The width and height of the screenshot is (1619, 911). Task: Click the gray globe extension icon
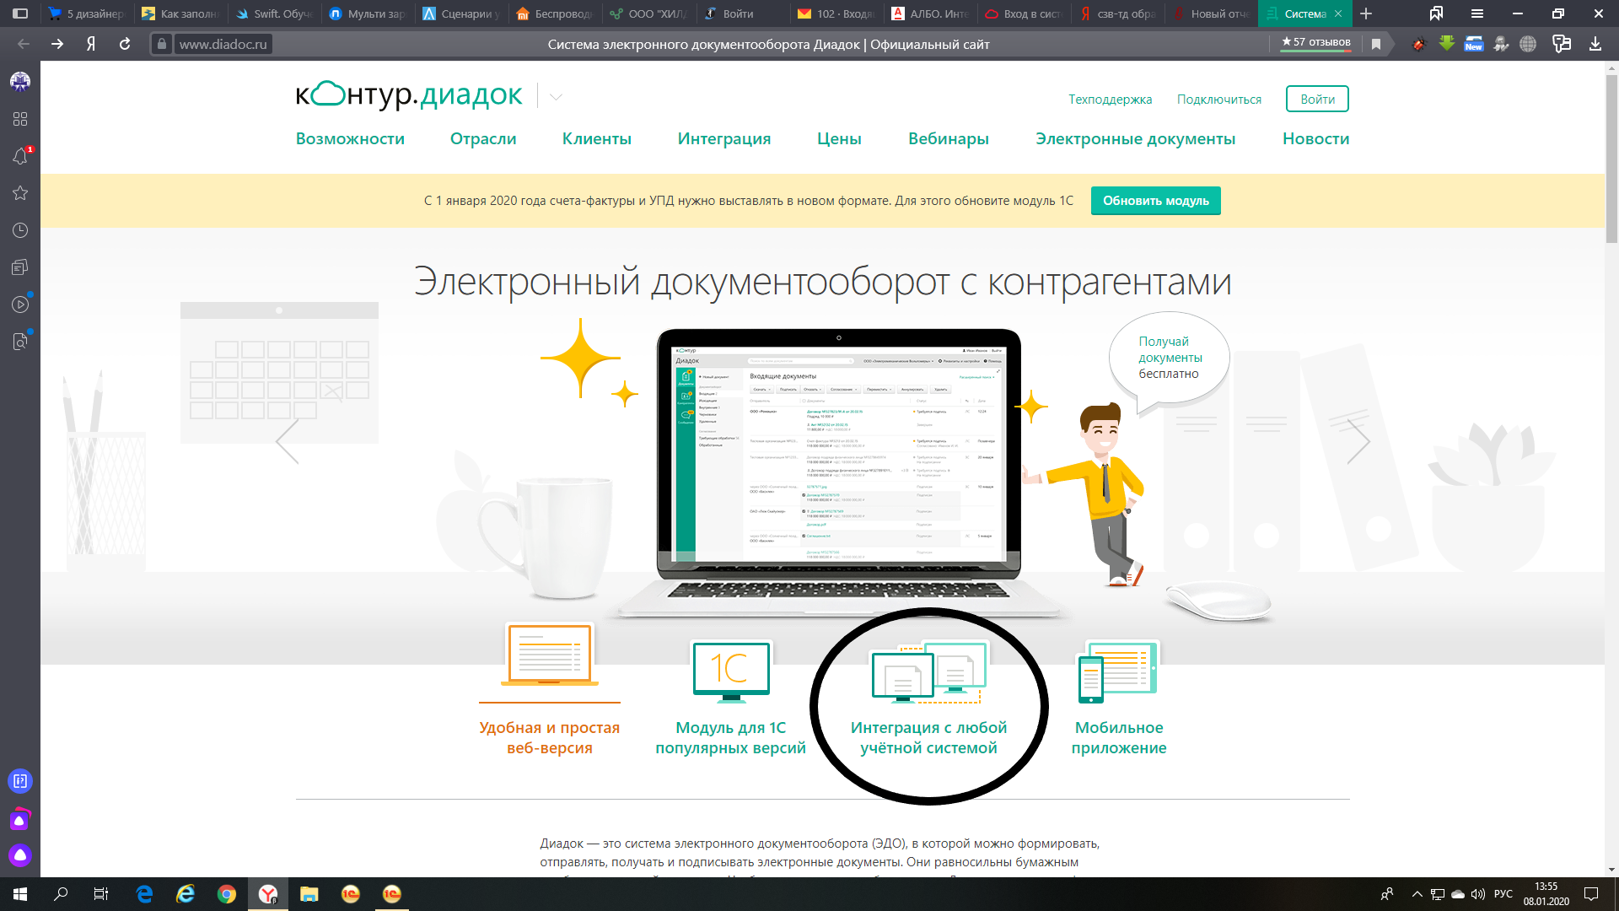click(1528, 44)
